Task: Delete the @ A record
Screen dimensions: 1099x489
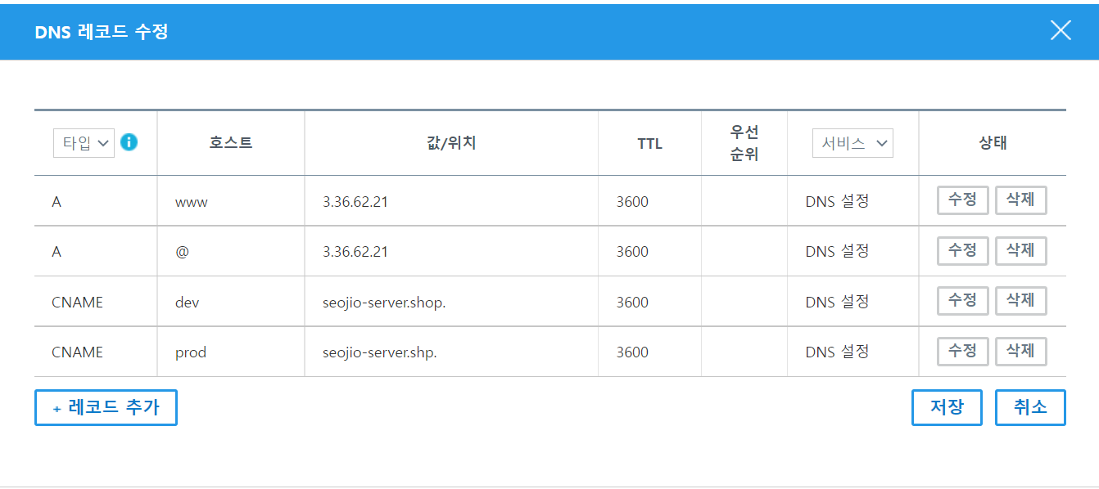Action: point(1020,251)
